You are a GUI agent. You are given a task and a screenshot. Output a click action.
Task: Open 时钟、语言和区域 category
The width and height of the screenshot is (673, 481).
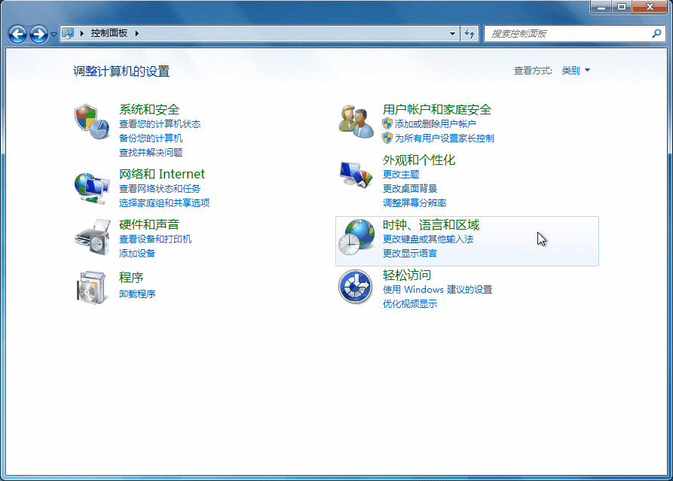(x=431, y=224)
